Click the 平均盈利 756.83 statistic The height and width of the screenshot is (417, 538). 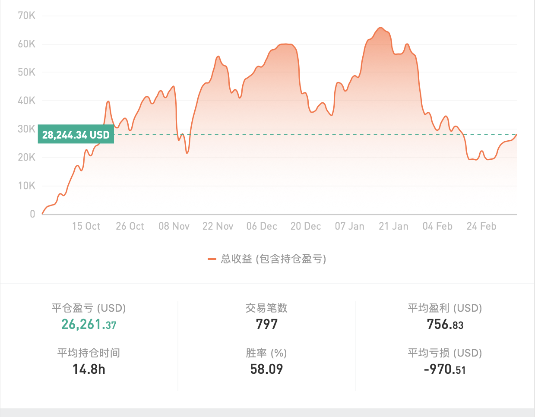coord(445,324)
